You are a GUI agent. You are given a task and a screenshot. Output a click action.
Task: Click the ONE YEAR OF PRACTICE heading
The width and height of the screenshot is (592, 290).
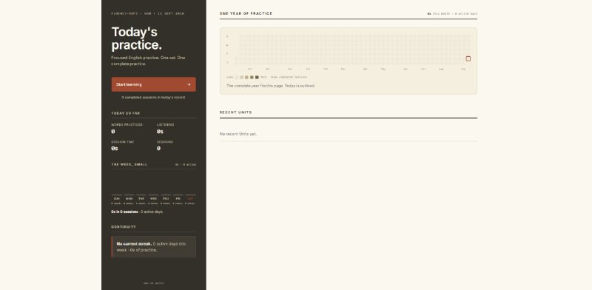point(246,13)
